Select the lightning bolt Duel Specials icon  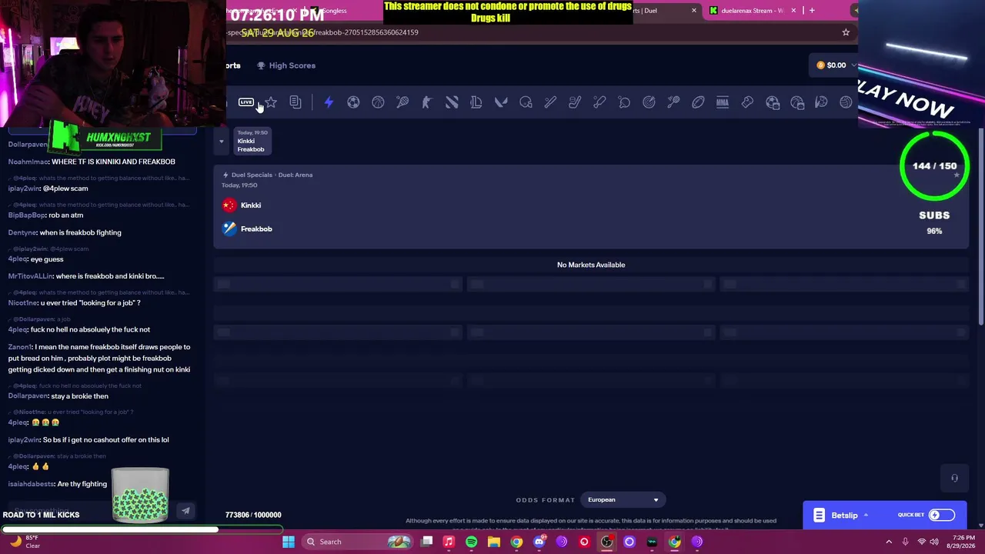[x=329, y=102]
